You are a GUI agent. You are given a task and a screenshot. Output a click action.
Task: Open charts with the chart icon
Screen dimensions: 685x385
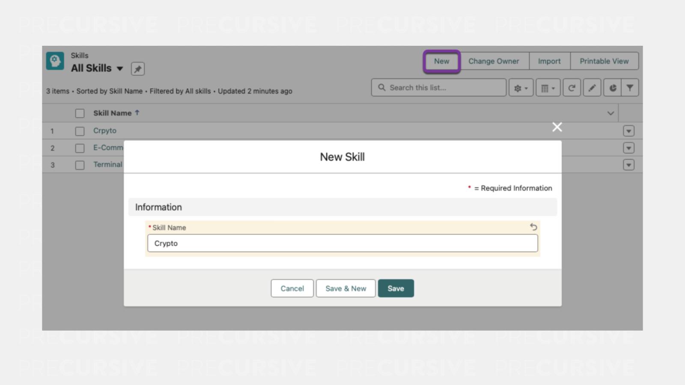(613, 88)
